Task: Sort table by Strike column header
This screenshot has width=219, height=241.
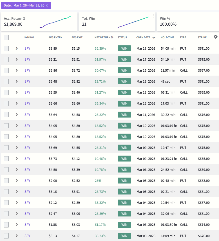Action: click(202, 37)
